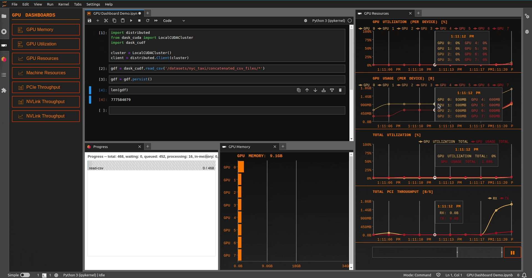Viewport: 532px width, 278px height.
Task: Move the len(gdf) cell up with the arrow icon
Action: [307, 90]
